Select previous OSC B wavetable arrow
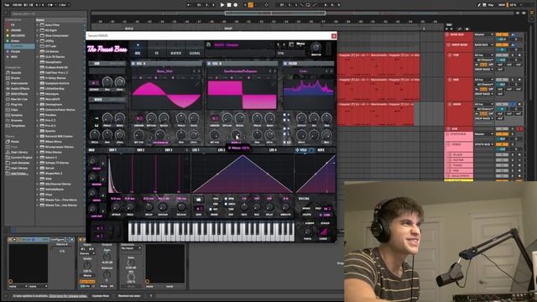The width and height of the screenshot is (537, 302). pyautogui.click(x=270, y=71)
